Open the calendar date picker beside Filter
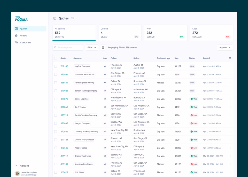Viewport: 248px width, 177px height. (103, 48)
